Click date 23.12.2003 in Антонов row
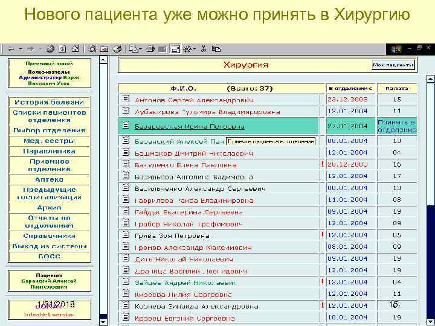The width and height of the screenshot is (435, 326). point(347,99)
